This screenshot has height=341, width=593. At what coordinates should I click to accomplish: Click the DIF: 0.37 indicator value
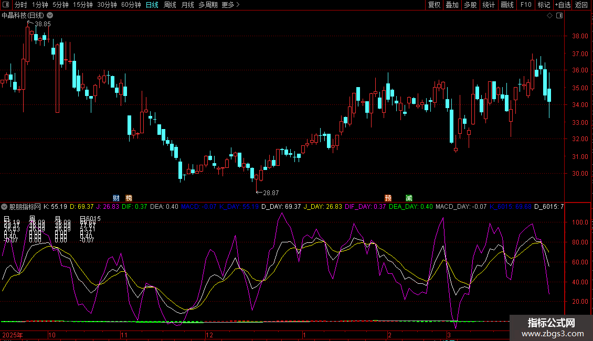[135, 207]
